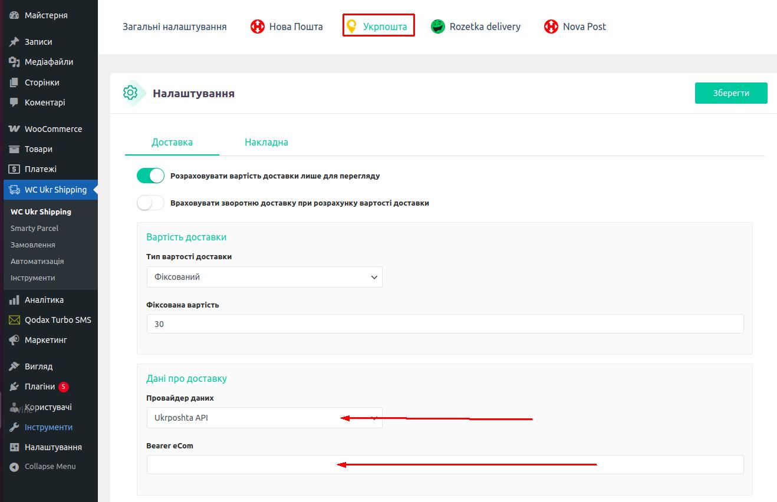The width and height of the screenshot is (777, 502).
Task: Click the gear icon beside Налаштування heading
Action: [130, 93]
